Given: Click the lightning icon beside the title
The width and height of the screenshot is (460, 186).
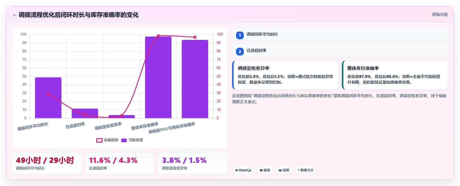Looking at the screenshot, I should coord(14,15).
